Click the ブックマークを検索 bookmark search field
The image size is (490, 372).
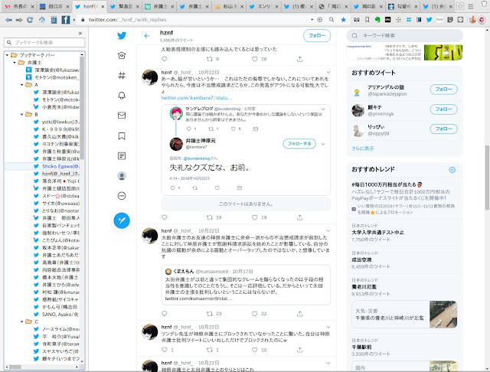pyautogui.click(x=44, y=42)
